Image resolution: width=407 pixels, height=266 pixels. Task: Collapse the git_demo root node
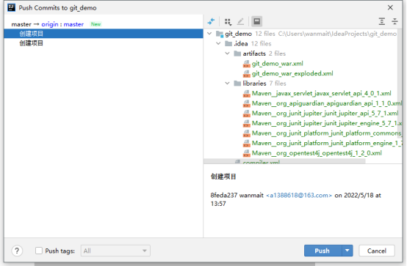209,34
